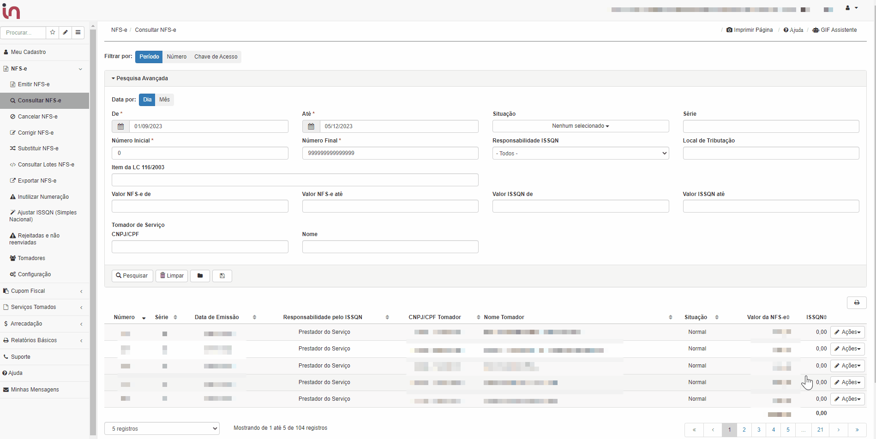Select Dia date filter toggle

[147, 100]
